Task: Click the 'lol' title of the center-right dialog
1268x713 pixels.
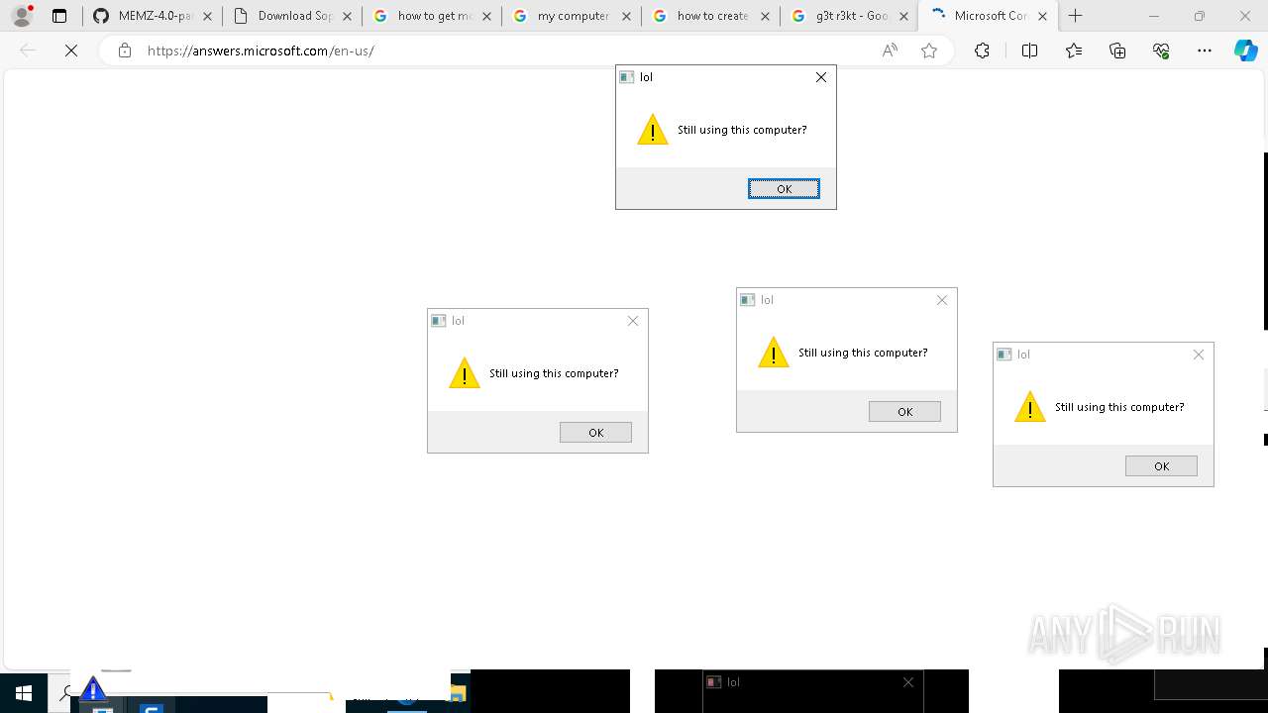Action: [x=767, y=300]
